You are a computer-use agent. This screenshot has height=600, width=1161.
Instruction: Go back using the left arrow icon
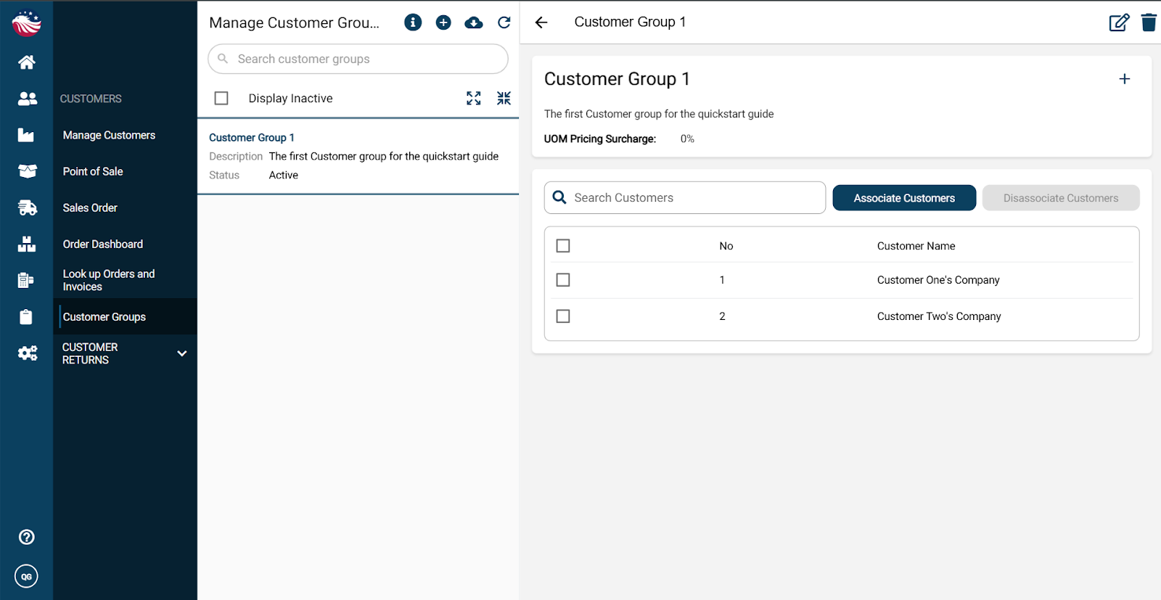coord(541,22)
